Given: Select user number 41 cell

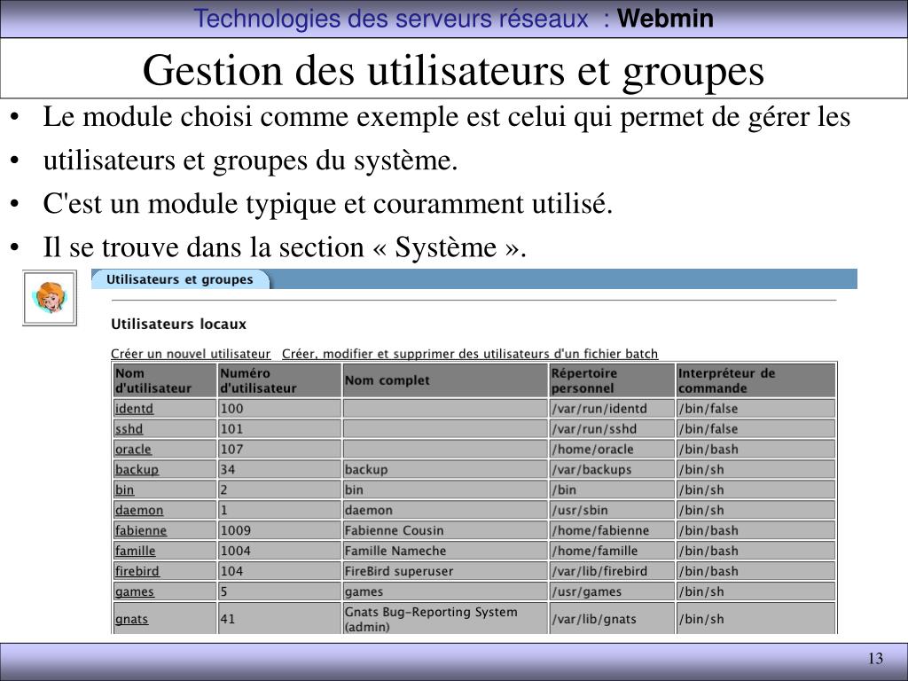Looking at the screenshot, I should tap(279, 618).
